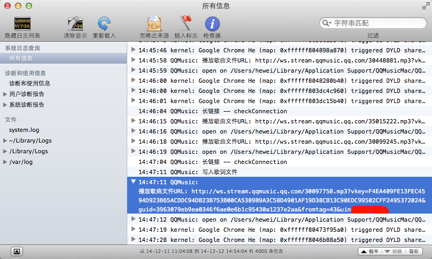Expand the /Library/Logs folder

pyautogui.click(x=5, y=151)
